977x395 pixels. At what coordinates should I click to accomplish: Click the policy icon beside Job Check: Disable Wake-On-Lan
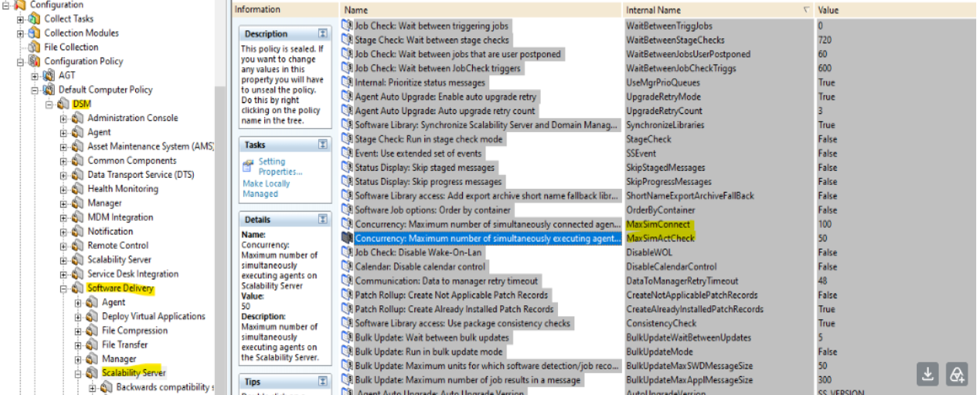pyautogui.click(x=347, y=252)
